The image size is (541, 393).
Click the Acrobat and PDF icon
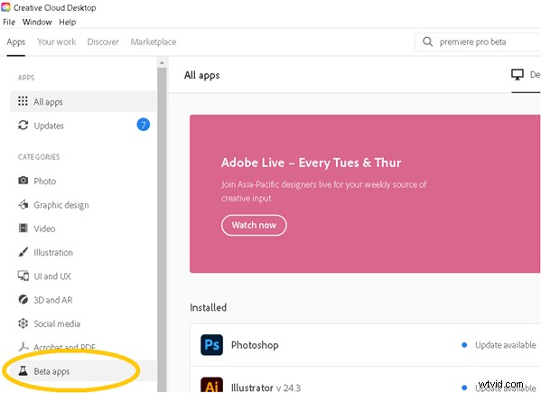[23, 346]
